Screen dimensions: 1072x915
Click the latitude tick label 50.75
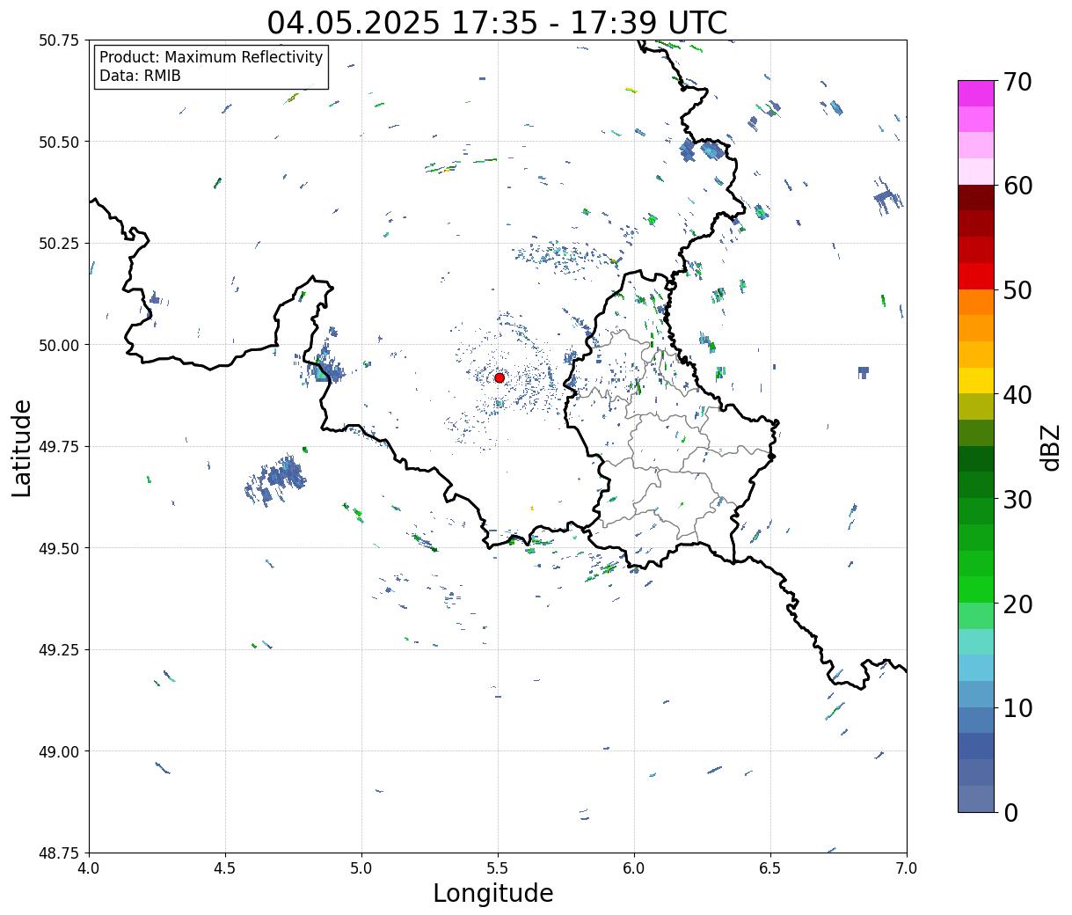pyautogui.click(x=59, y=40)
